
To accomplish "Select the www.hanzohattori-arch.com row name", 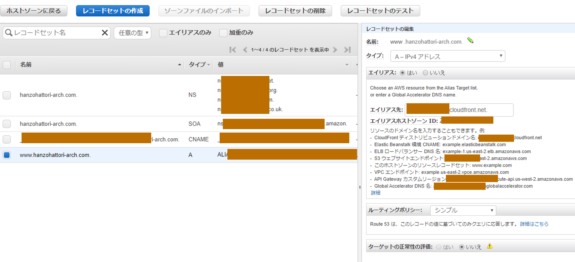I will click(55, 155).
